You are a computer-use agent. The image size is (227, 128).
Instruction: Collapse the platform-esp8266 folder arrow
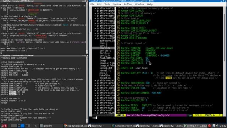point(95,38)
